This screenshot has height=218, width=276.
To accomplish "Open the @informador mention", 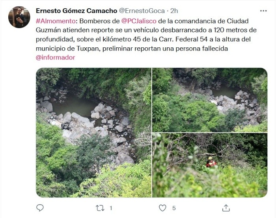I will [55, 58].
